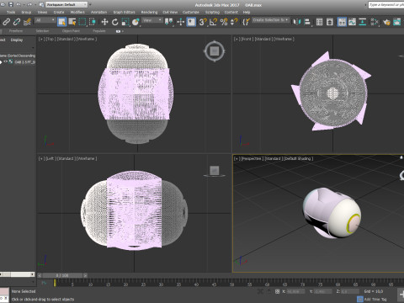Screen dimensions: 404x303
Task: Click the Align tool icon
Action: (x=307, y=22)
